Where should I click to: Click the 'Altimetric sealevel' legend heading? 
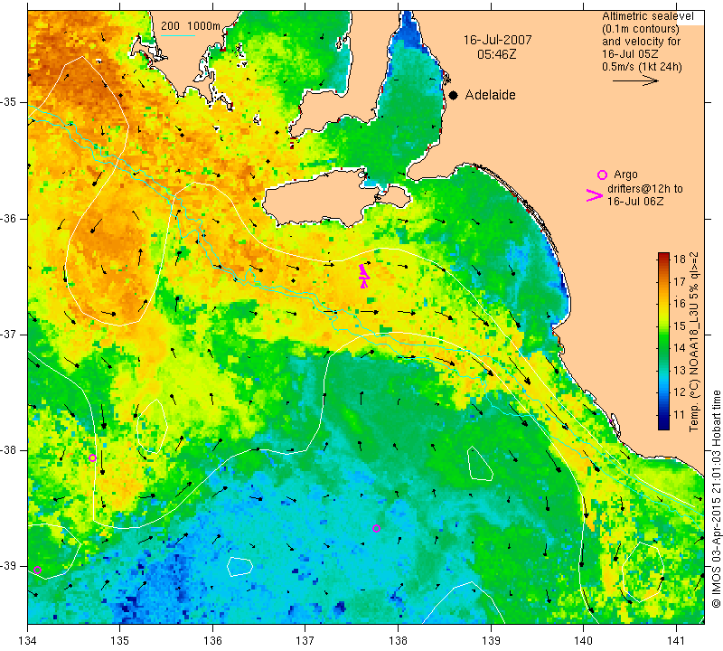click(x=647, y=16)
